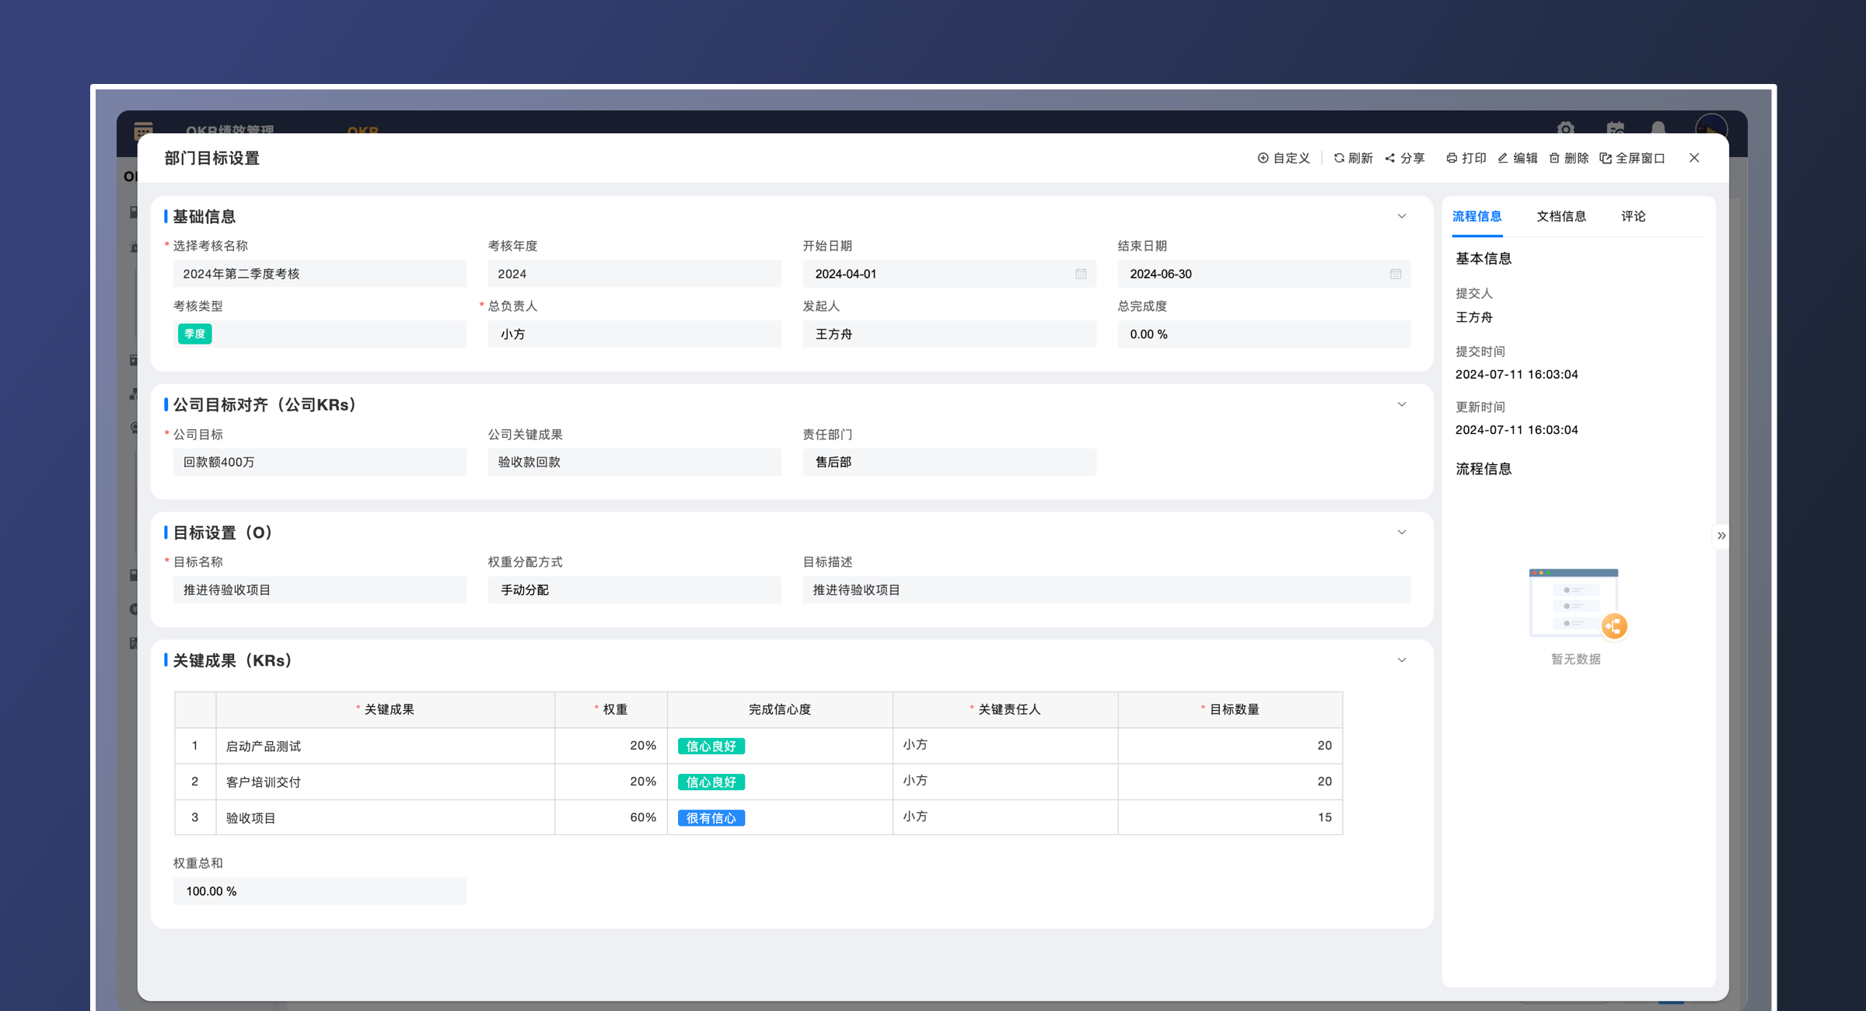Click the 编辑 edit pencil icon

(1503, 158)
